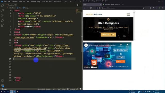
Task: Reload the page in Firefox
Action: 91,8
